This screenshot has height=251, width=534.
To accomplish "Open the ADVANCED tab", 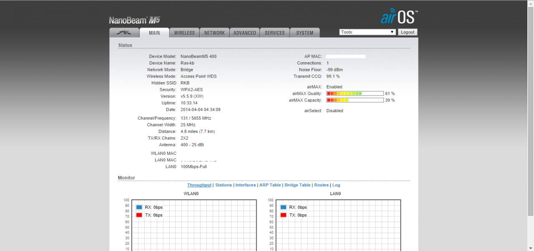I will pos(244,33).
